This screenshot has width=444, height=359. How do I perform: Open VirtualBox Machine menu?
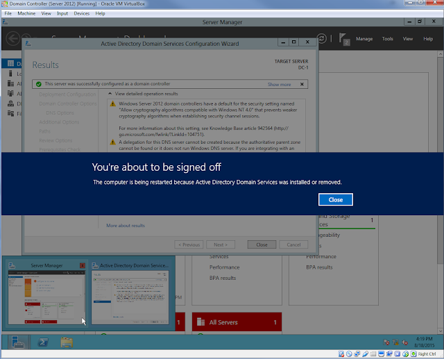point(26,13)
